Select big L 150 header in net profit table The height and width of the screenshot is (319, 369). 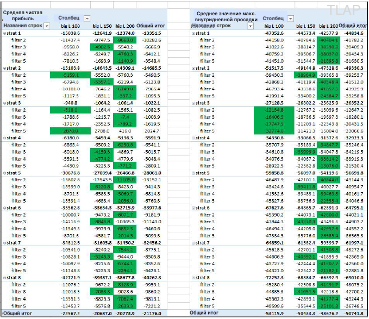[102, 26]
